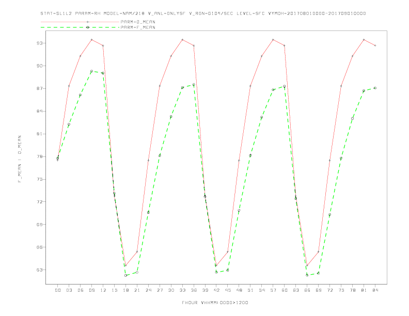409x316 pixels.
Task: Click the STAT-SL1L2 chart title line
Action: 203,13
